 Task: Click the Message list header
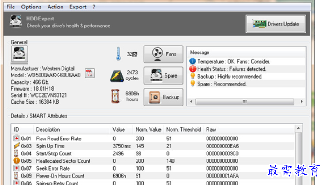[247, 53]
